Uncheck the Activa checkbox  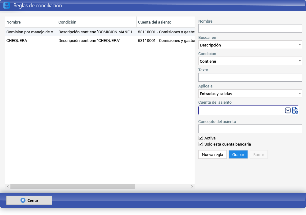point(201,138)
